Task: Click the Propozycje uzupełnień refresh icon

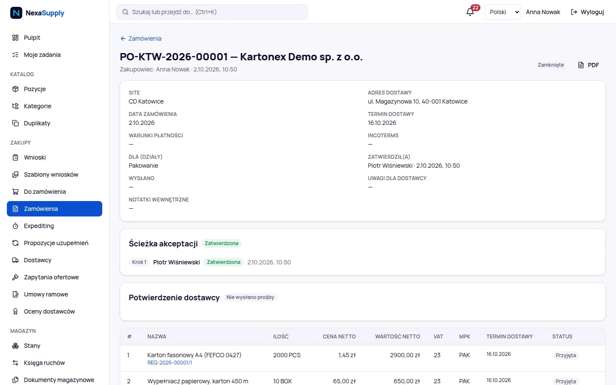Action: pos(15,243)
